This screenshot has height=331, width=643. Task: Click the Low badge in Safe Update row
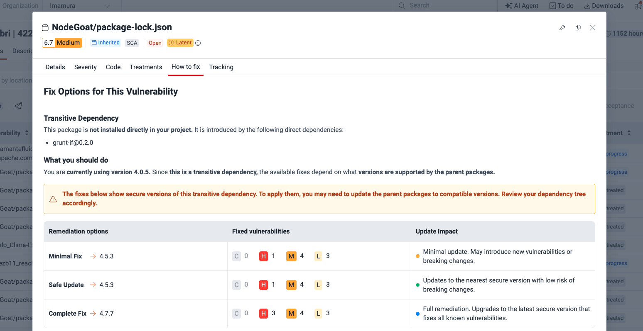pyautogui.click(x=319, y=285)
